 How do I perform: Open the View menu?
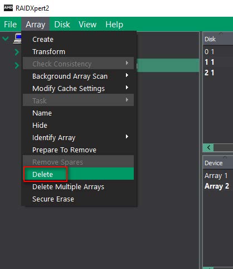[x=88, y=25]
